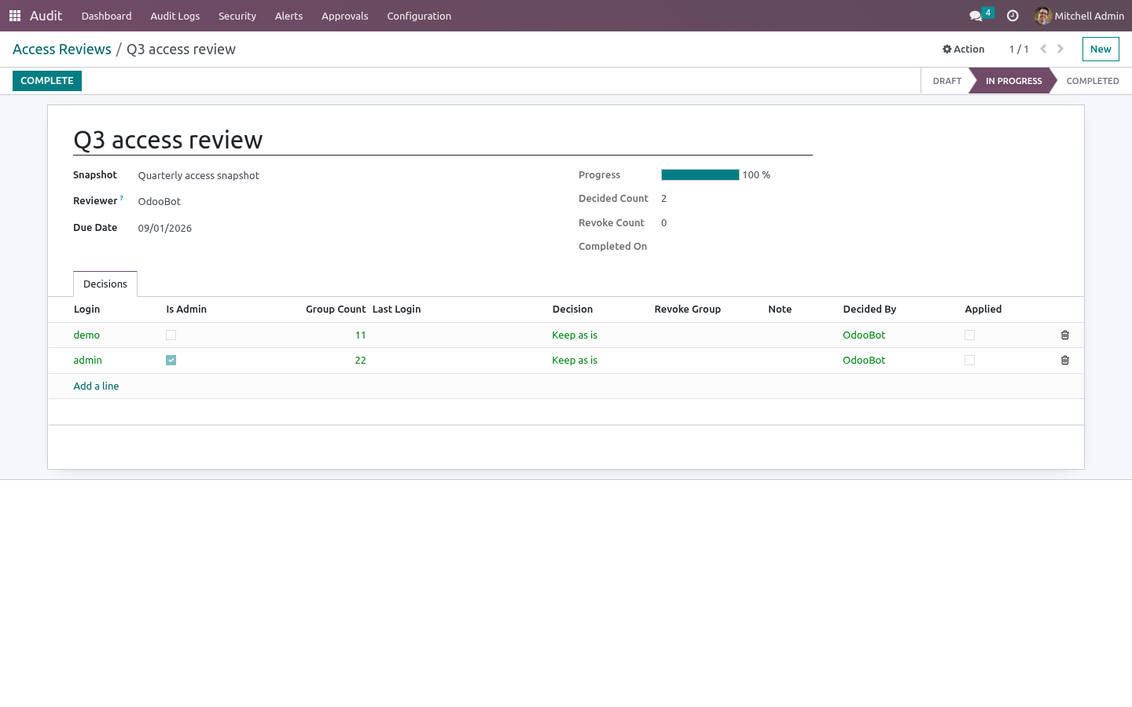This screenshot has width=1132, height=707.
Task: Toggle Is Admin checkbox for demo
Action: [171, 335]
